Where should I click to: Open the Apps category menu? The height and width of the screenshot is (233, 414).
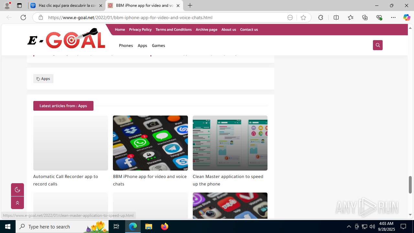point(142,46)
